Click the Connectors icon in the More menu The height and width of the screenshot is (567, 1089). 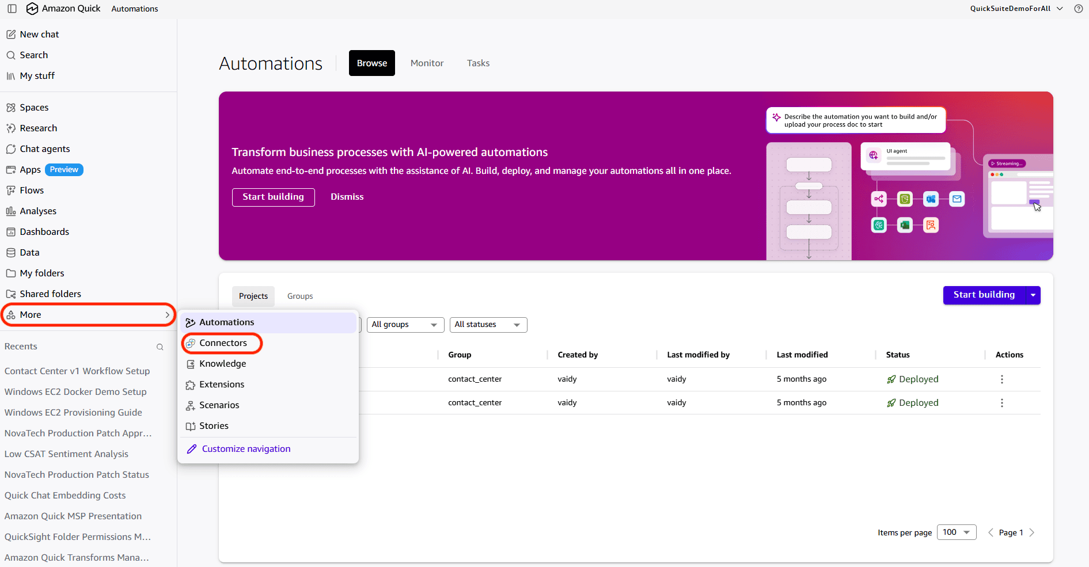coord(191,343)
